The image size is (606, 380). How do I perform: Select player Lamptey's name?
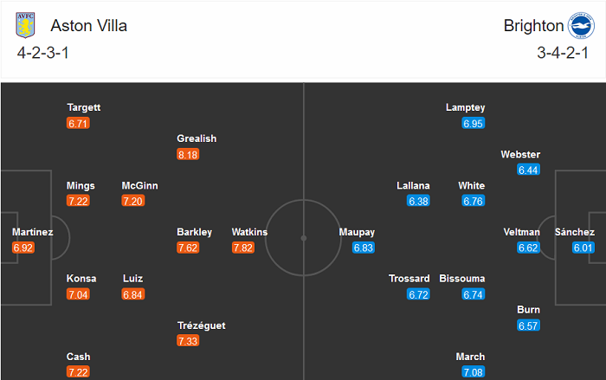pyautogui.click(x=465, y=107)
